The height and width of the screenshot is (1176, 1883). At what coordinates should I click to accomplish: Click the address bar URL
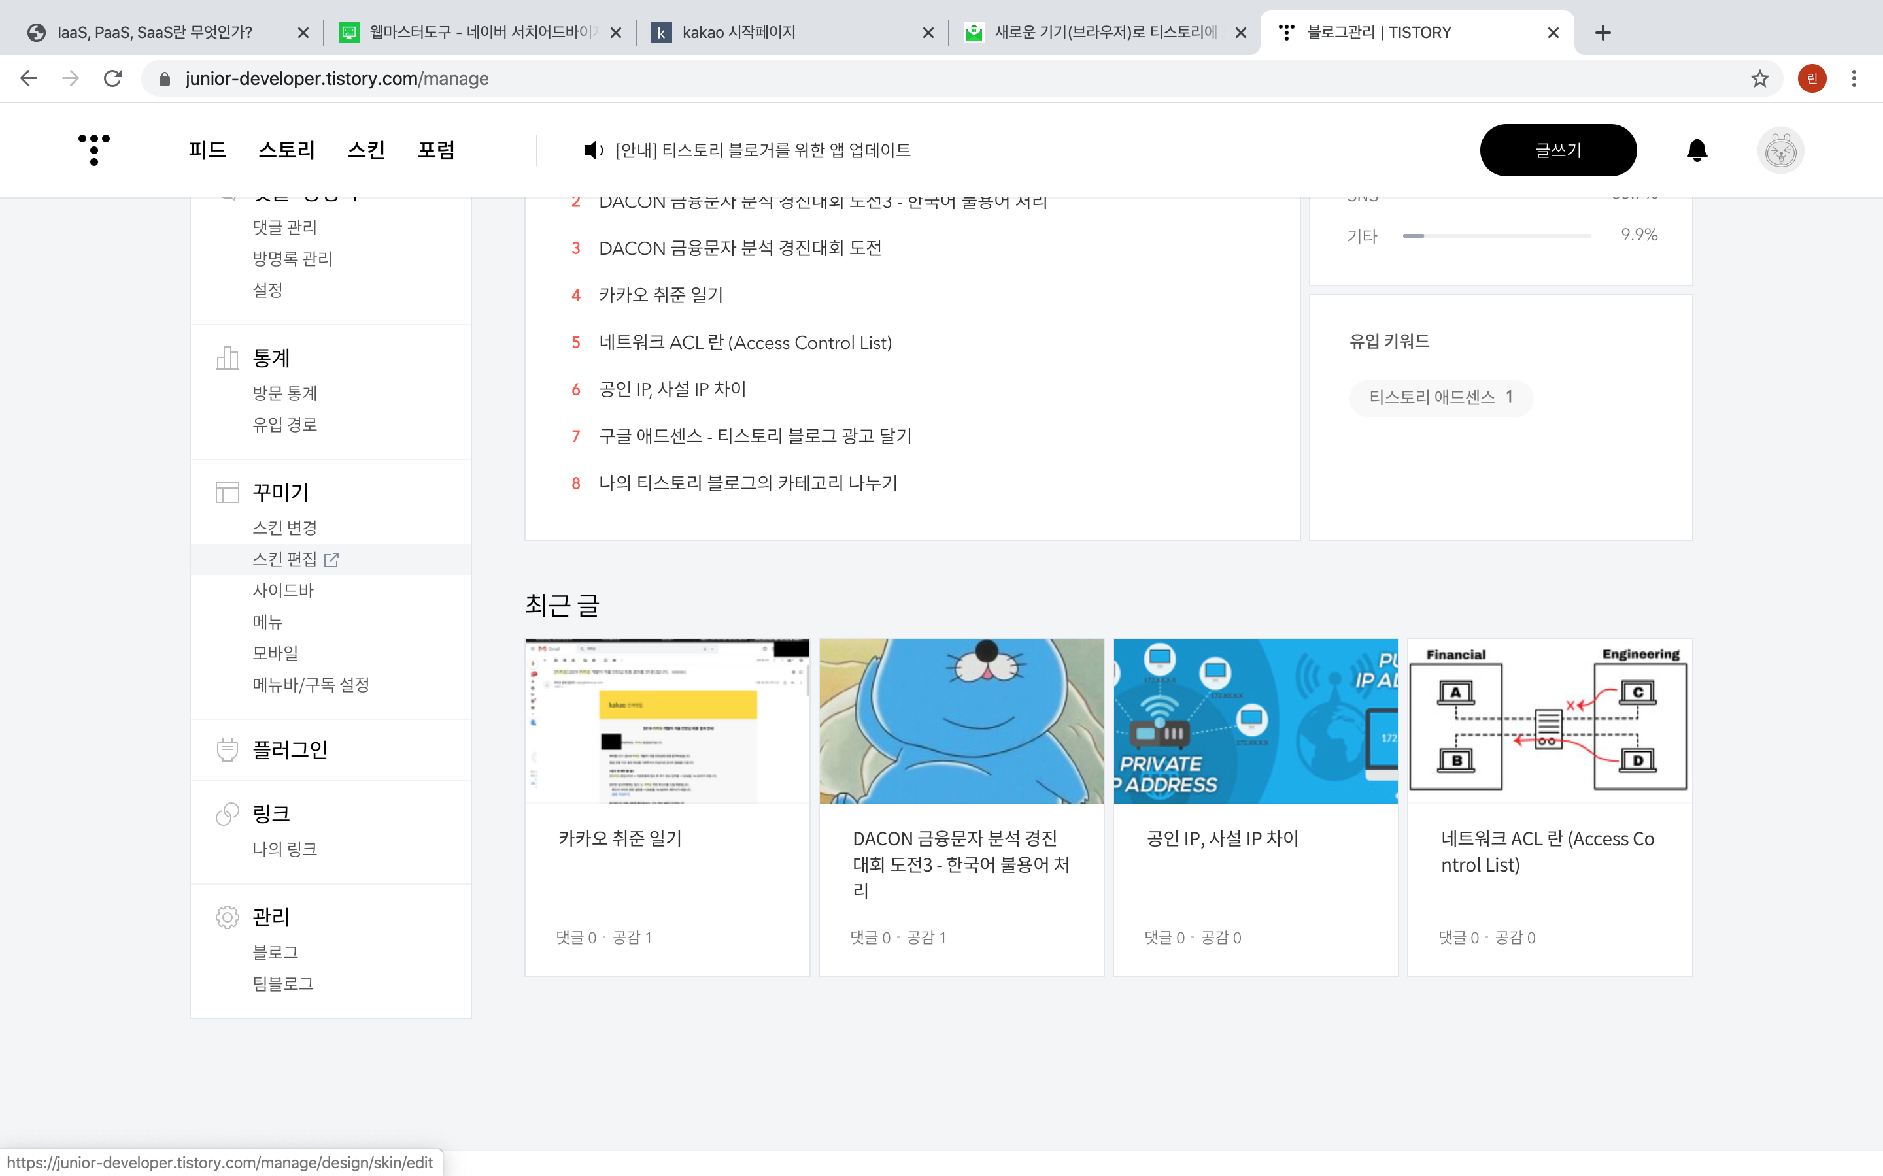point(336,78)
